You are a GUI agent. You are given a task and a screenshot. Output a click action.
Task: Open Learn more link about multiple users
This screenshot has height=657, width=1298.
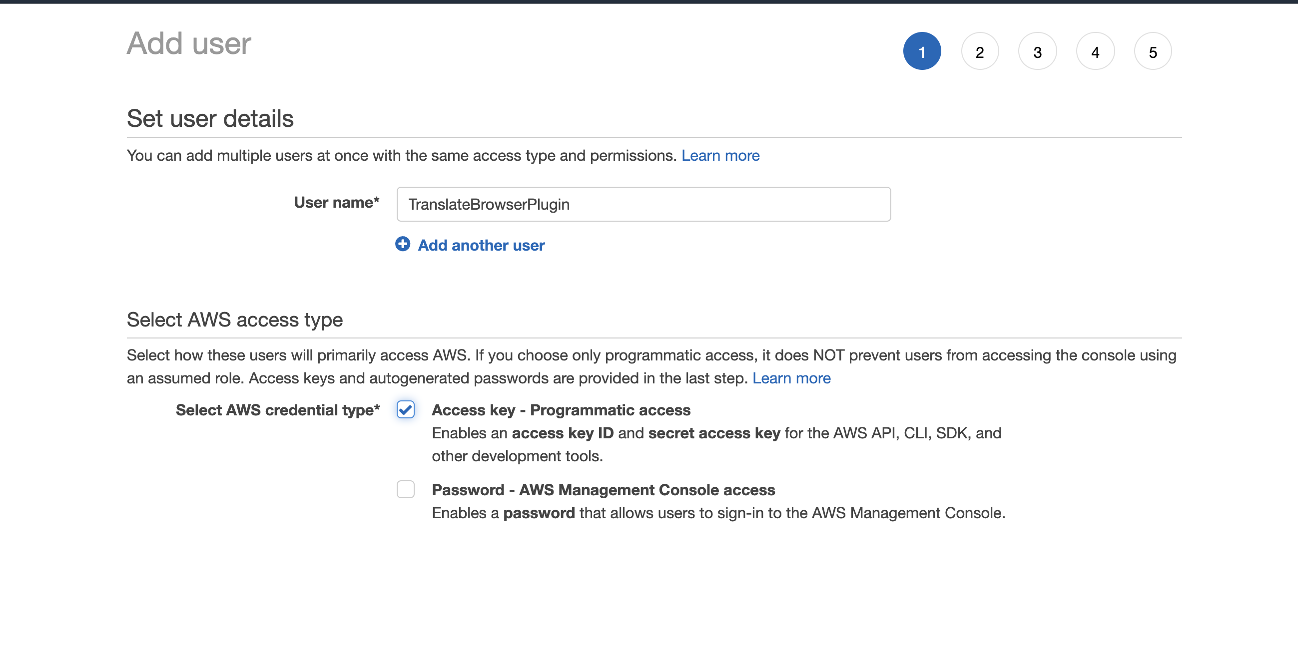click(720, 156)
